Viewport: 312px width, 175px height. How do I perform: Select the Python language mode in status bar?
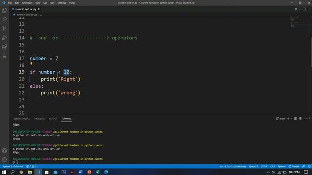click(282, 166)
